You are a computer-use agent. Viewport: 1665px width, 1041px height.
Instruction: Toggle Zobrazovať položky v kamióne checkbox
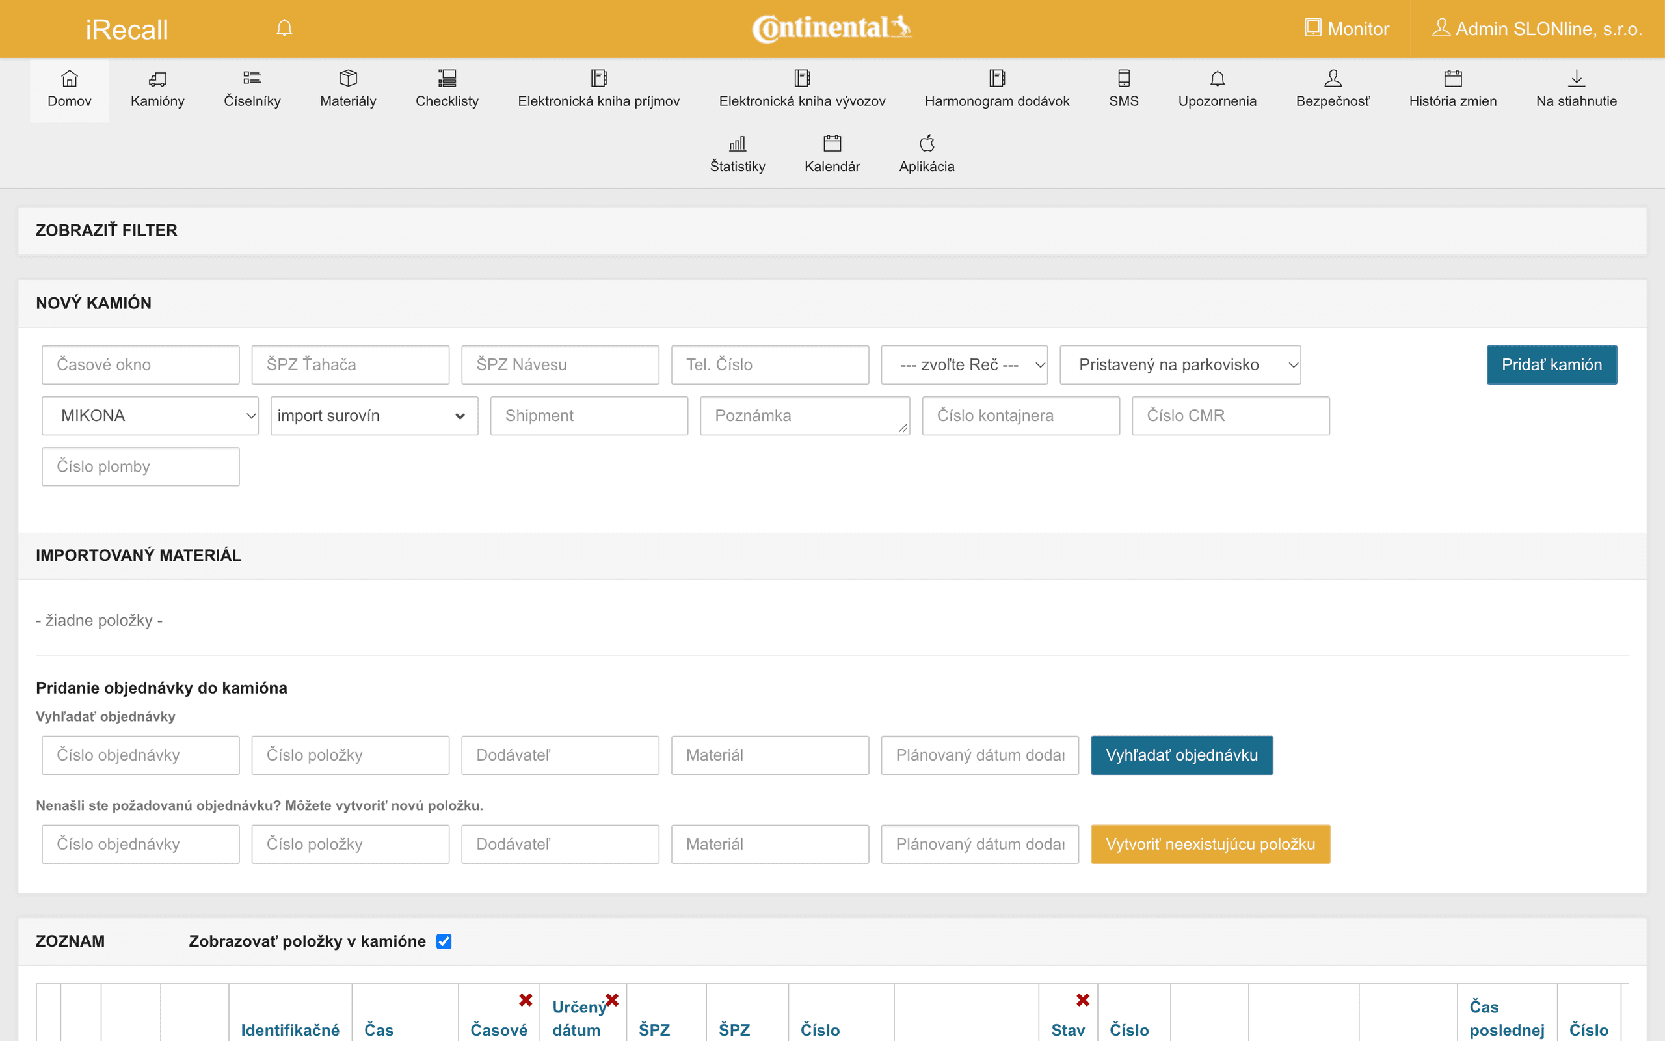[x=444, y=941]
